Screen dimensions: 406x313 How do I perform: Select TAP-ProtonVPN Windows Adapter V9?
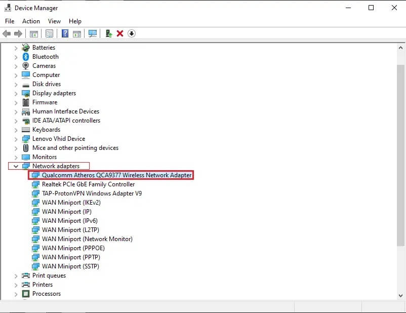92,193
